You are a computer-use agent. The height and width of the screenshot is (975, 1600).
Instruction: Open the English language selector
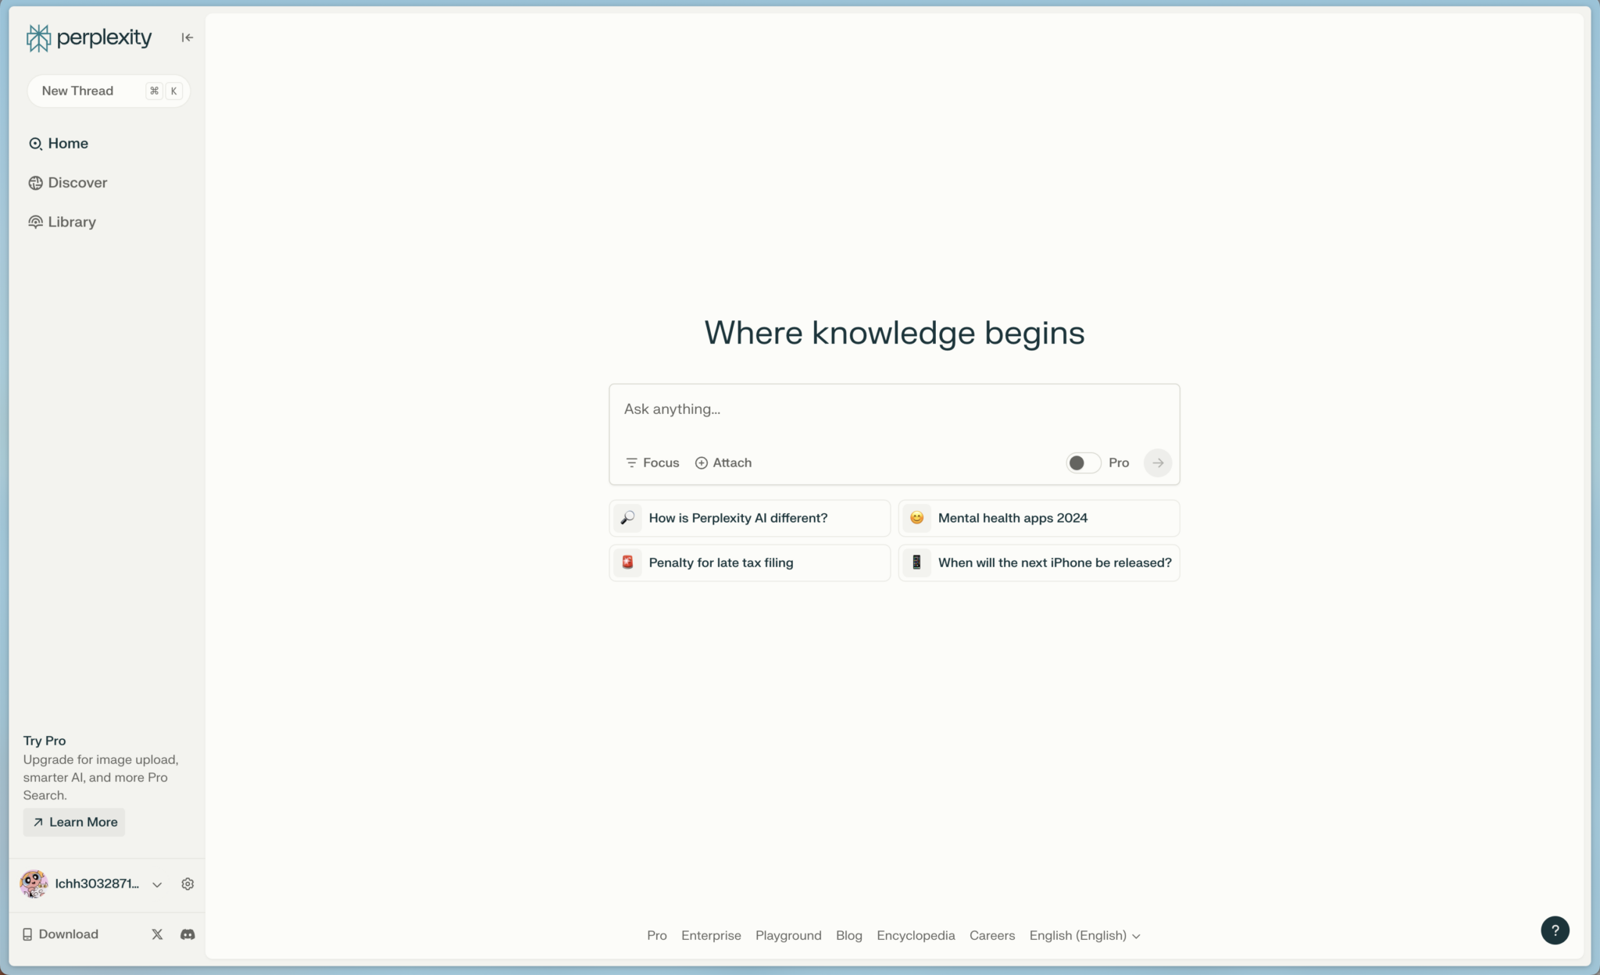[x=1084, y=935]
